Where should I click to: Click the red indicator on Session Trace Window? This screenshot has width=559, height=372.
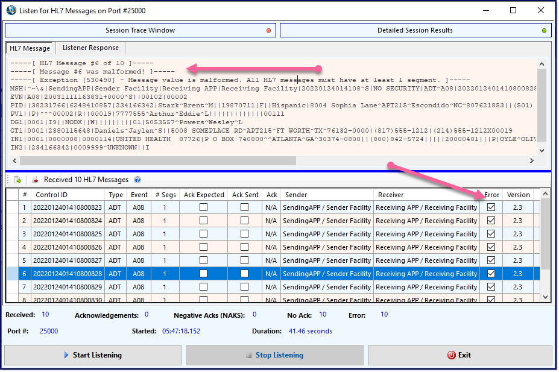click(x=269, y=31)
